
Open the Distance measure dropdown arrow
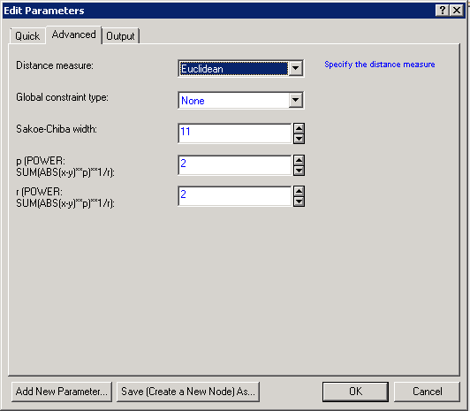[296, 68]
